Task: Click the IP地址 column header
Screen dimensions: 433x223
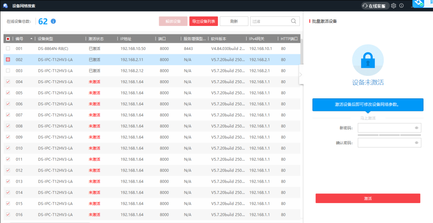Action: [x=126, y=39]
